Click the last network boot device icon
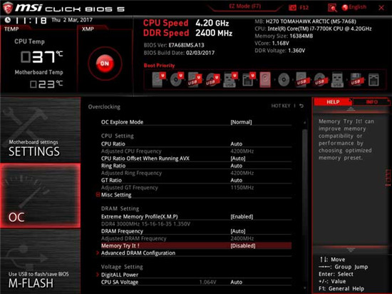This screenshot has width=392, height=294. pos(373,80)
